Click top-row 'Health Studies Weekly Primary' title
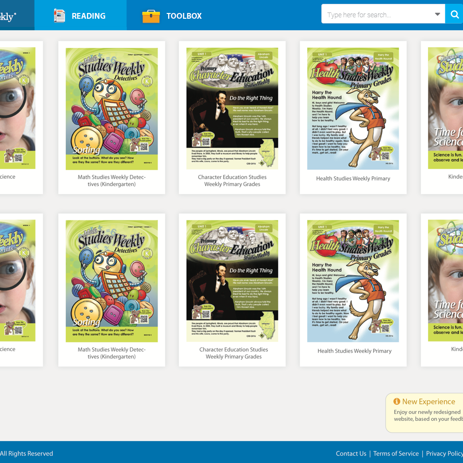The height and width of the screenshot is (463, 463). pos(353,179)
